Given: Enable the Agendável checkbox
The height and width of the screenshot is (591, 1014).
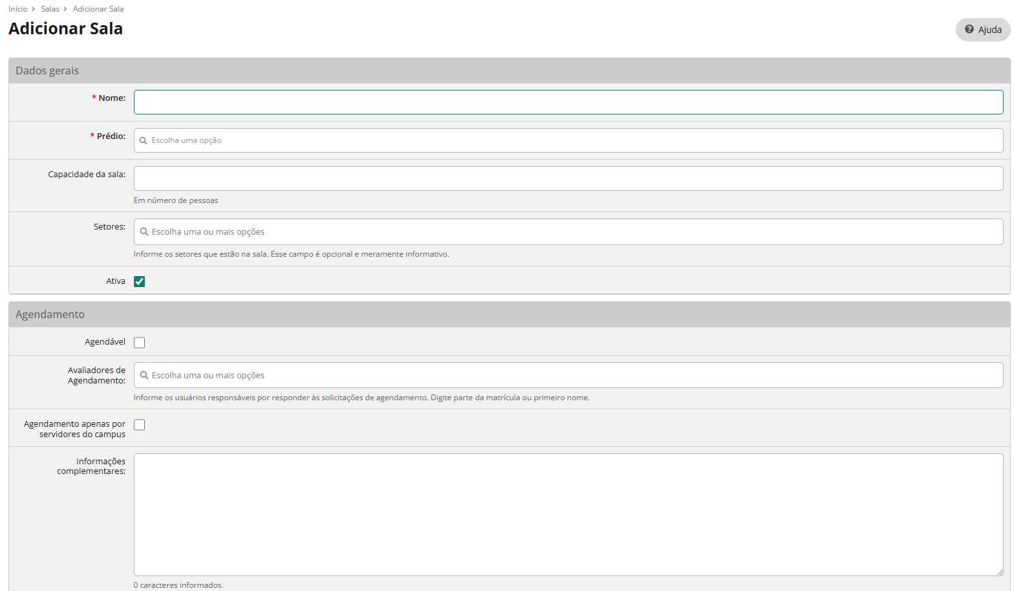Looking at the screenshot, I should 139,343.
